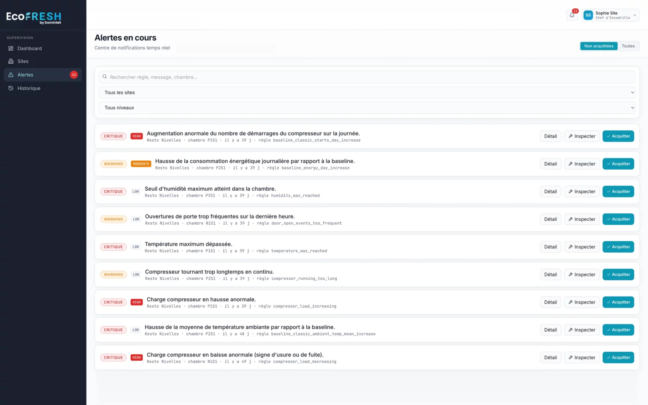Click the CRITIQUE tag on humidity alert
Viewport: 648px width, 405px height.
coord(113,192)
